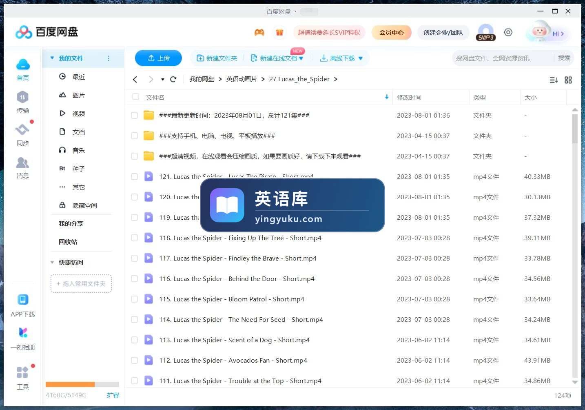Collapse the 快捷访问 section arrow

pos(52,262)
